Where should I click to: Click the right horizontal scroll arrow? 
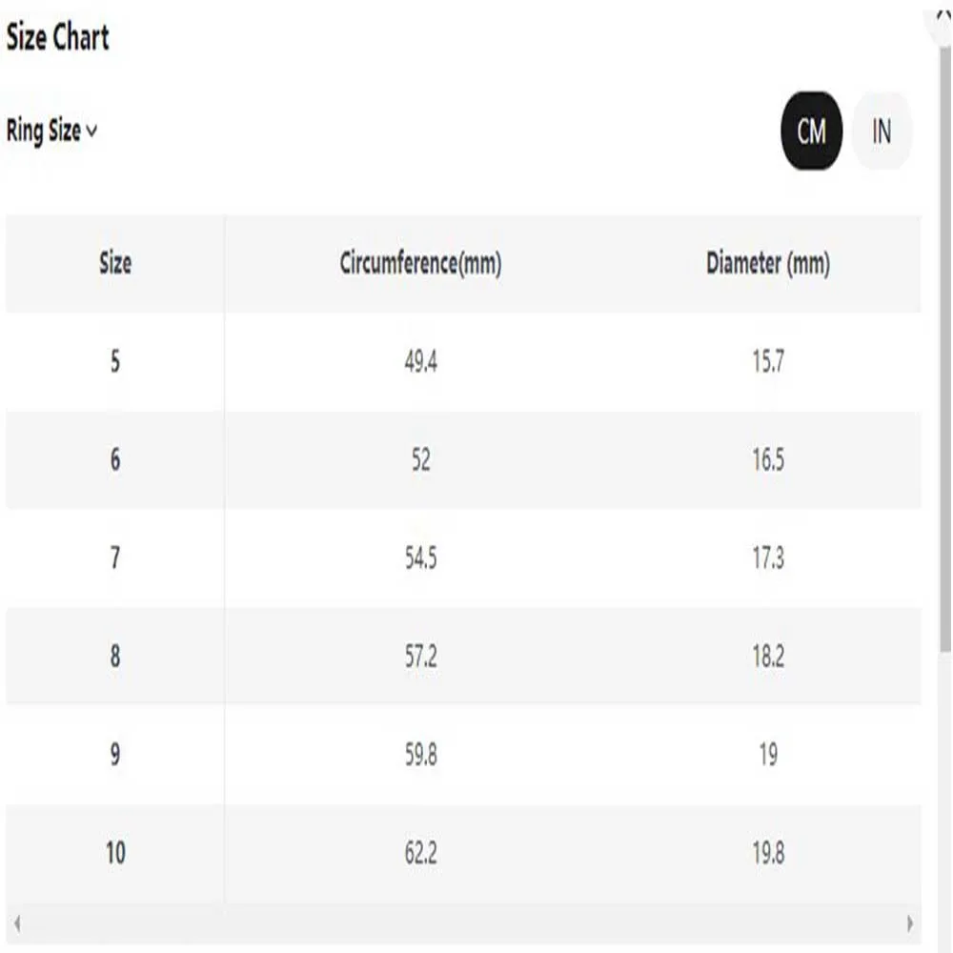(910, 923)
